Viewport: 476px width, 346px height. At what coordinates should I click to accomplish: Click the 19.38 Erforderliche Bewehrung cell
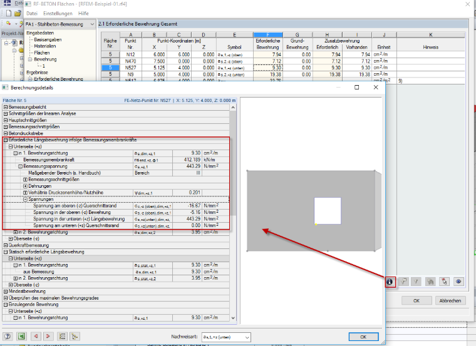pyautogui.click(x=268, y=74)
